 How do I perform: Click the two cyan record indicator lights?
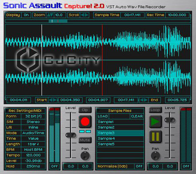click(x=85, y=131)
